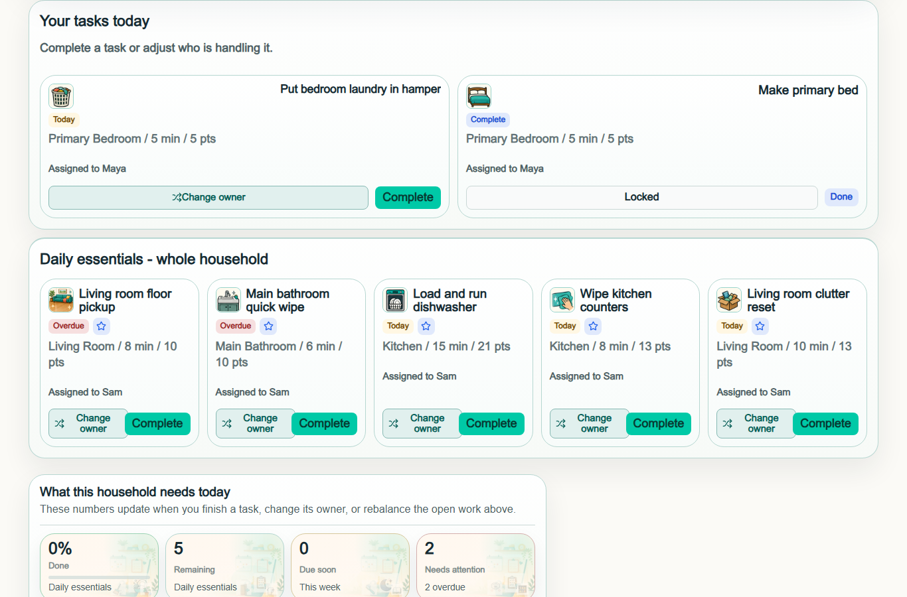
Task: Click the 0 Due soon this week card
Action: [350, 565]
